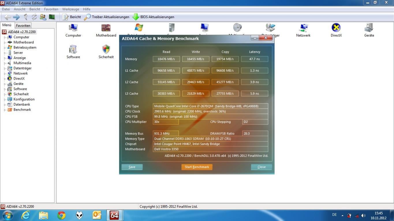This screenshot has width=394, height=221.
Task: Expand the Betriebssystem tree node
Action: point(5,48)
